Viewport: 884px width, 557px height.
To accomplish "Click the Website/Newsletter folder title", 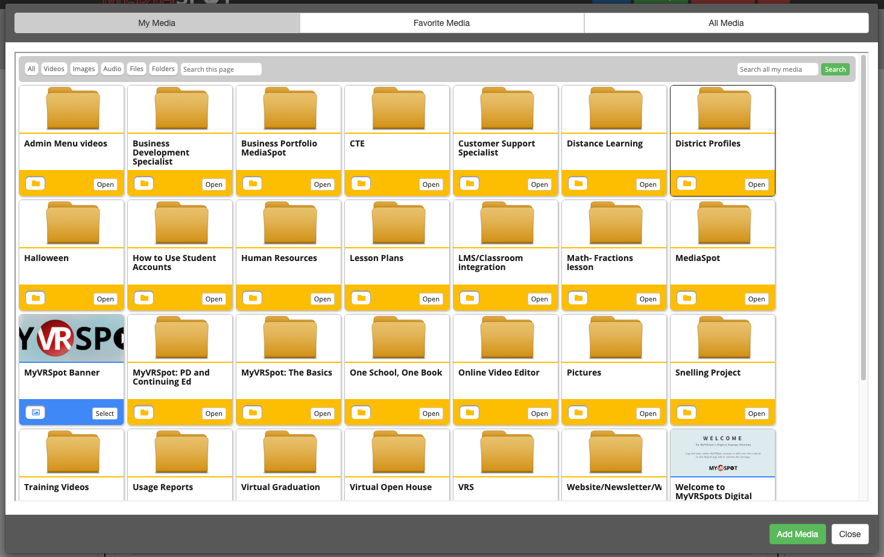I will [614, 487].
